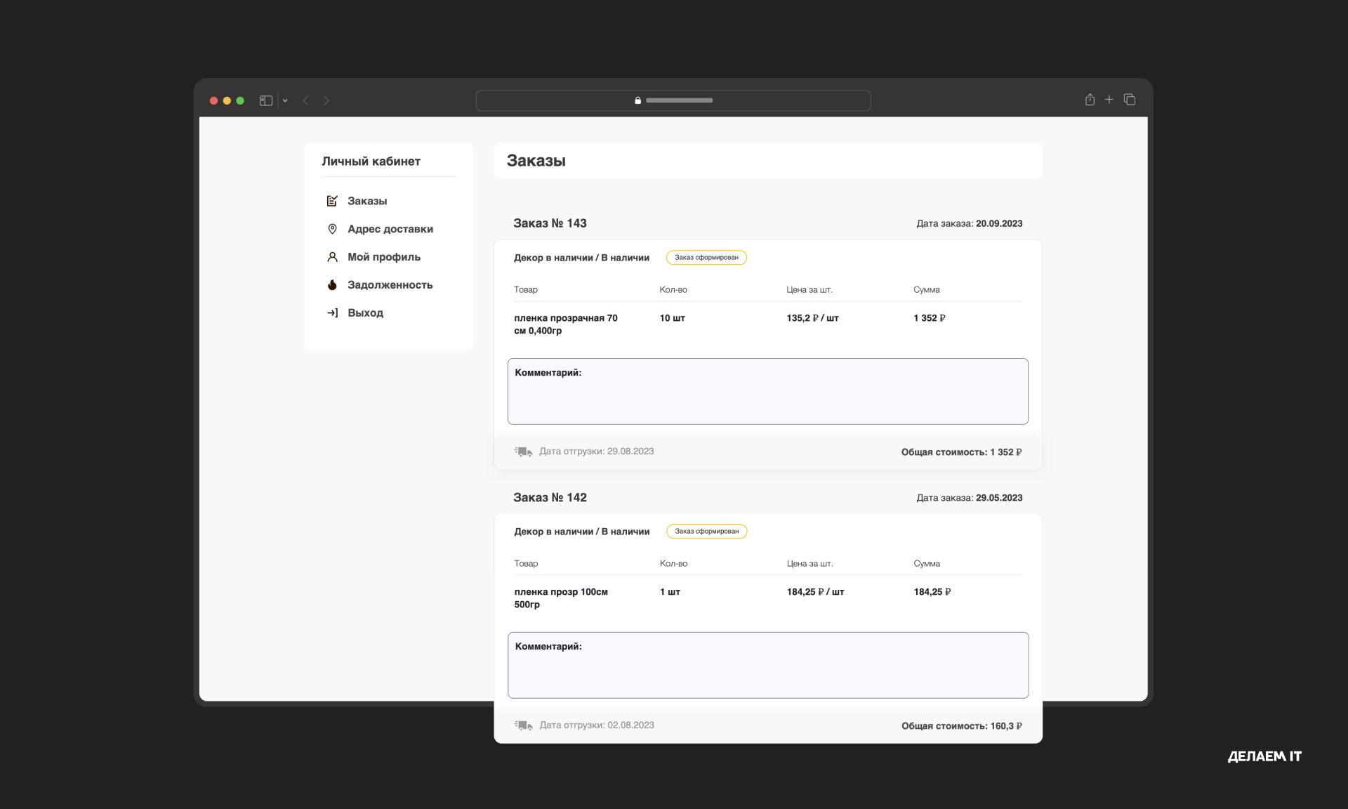Go back with the browser back arrow

[x=306, y=100]
